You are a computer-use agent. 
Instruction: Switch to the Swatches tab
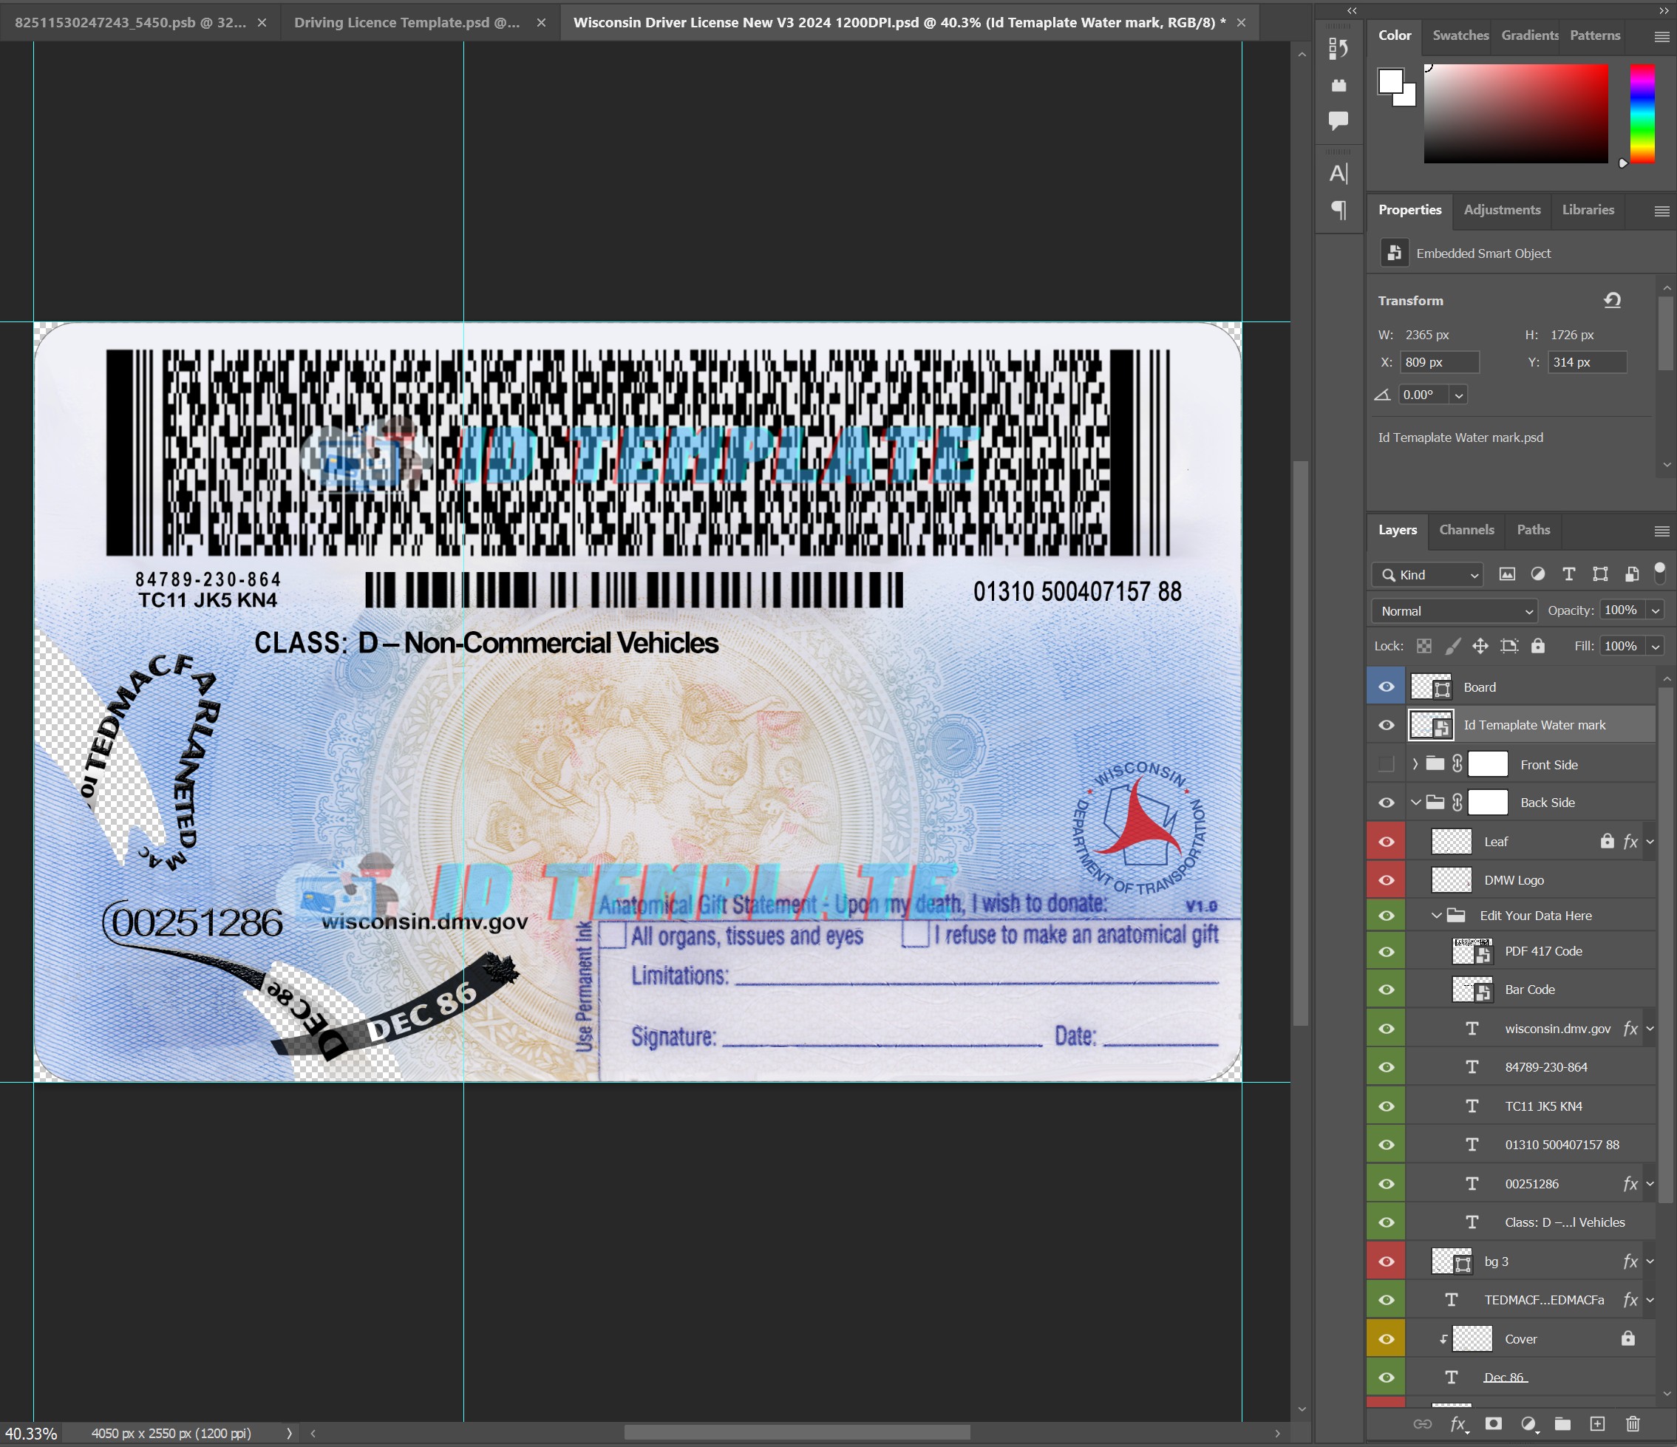pyautogui.click(x=1460, y=35)
